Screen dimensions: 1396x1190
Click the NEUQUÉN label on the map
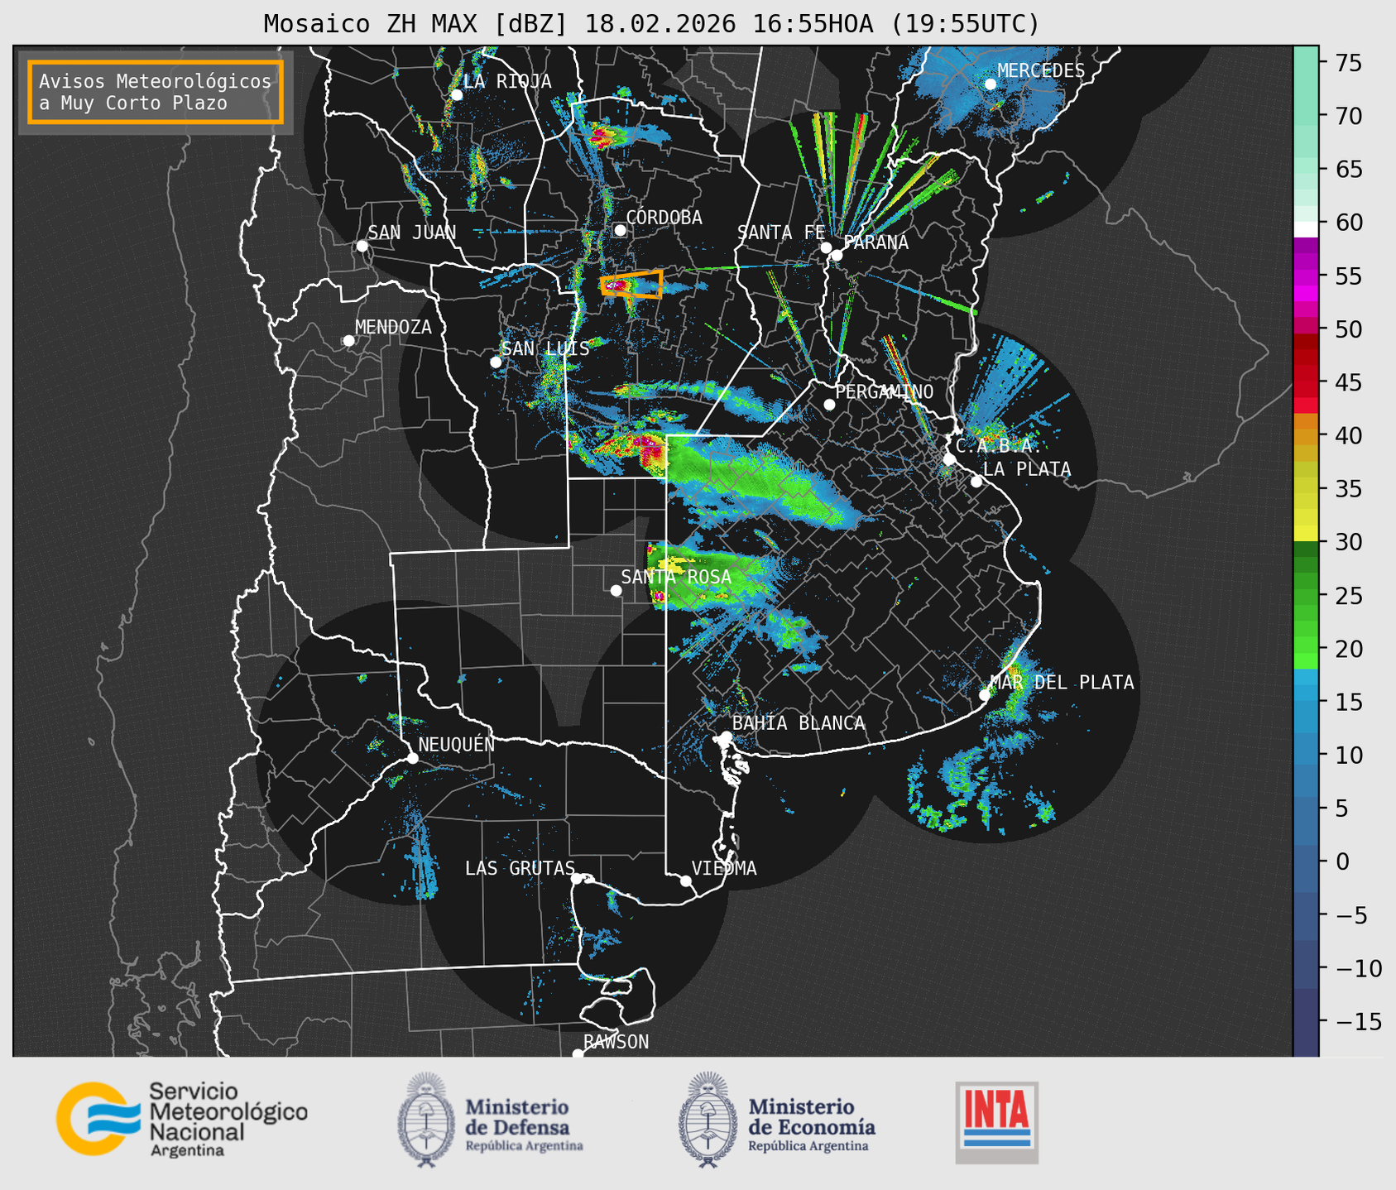coord(457,744)
